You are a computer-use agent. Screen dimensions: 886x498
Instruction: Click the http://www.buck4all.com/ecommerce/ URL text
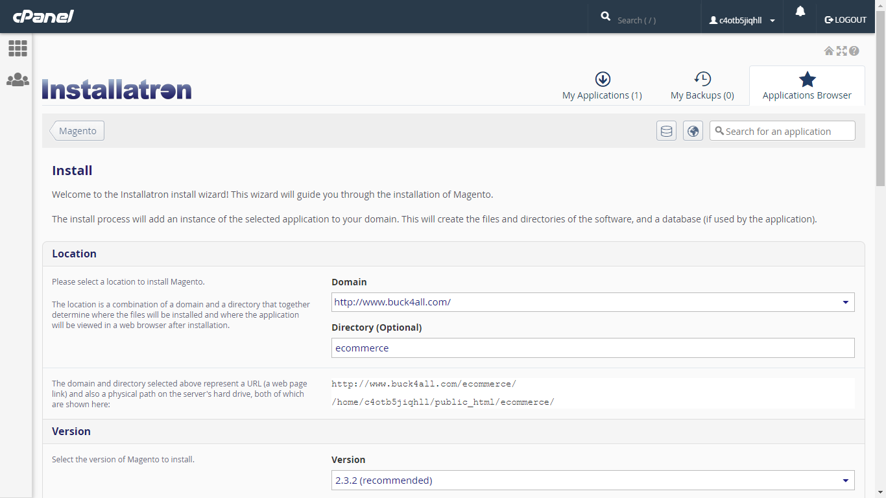point(424,384)
